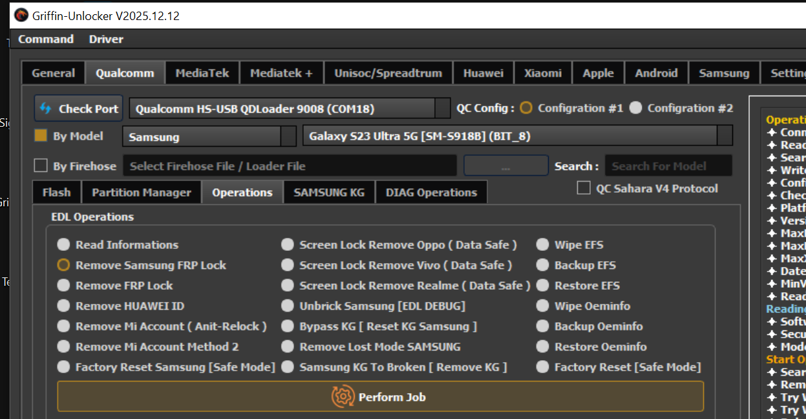
Task: Click the Search For Model field
Action: click(x=668, y=166)
